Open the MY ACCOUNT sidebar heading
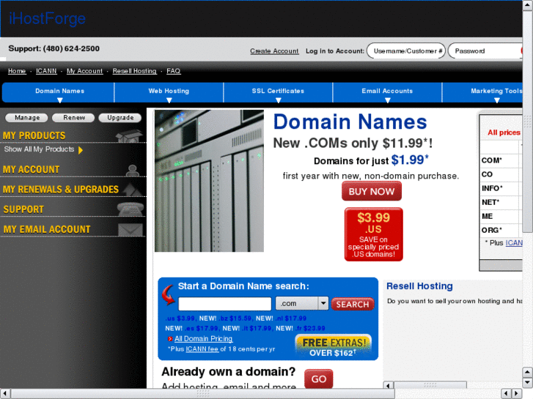The width and height of the screenshot is (533, 399). tap(32, 169)
